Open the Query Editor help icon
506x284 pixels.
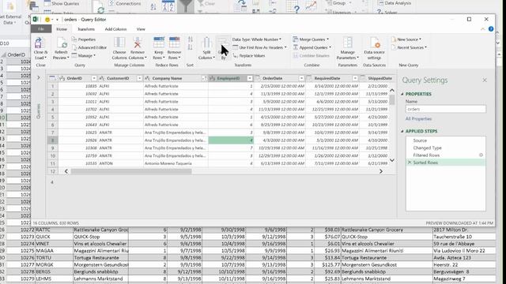[x=491, y=29]
